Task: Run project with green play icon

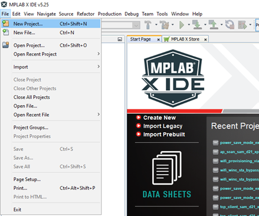Action: tap(182, 25)
